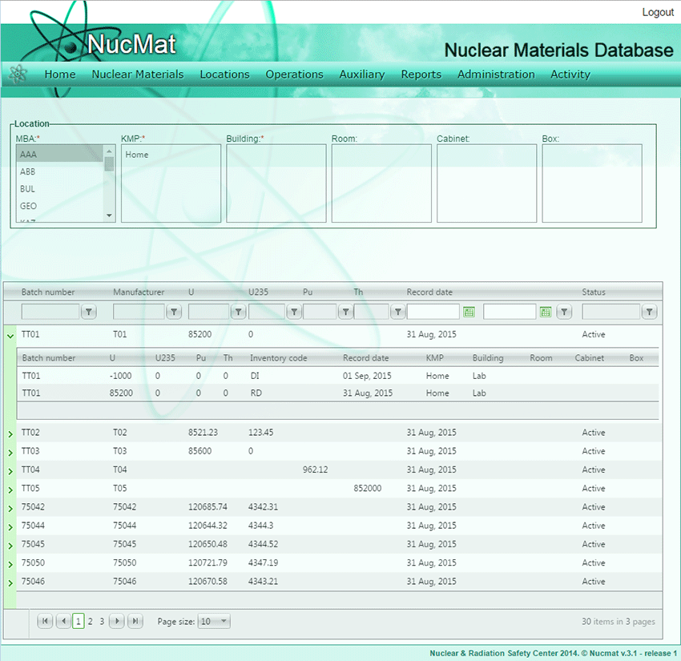Click the Logout link
Image resolution: width=681 pixels, height=661 pixels.
pyautogui.click(x=658, y=12)
